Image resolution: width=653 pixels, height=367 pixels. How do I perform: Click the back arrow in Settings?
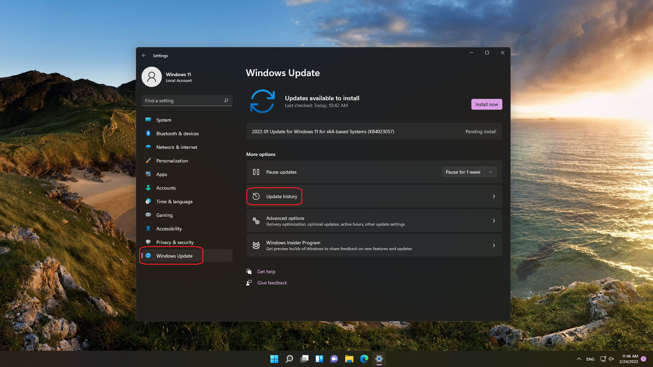click(144, 55)
